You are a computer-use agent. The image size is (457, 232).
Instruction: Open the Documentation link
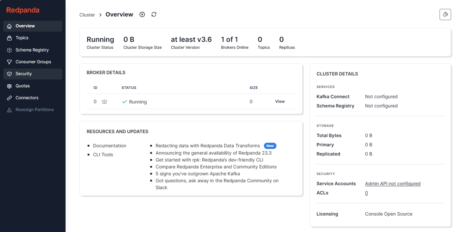(109, 146)
